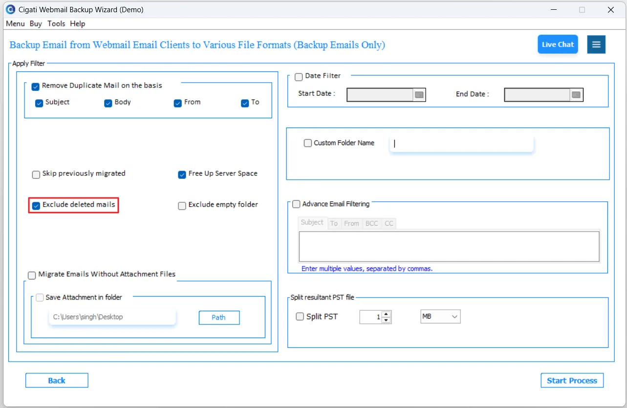Toggle the To duplicate checkbox

tap(245, 103)
